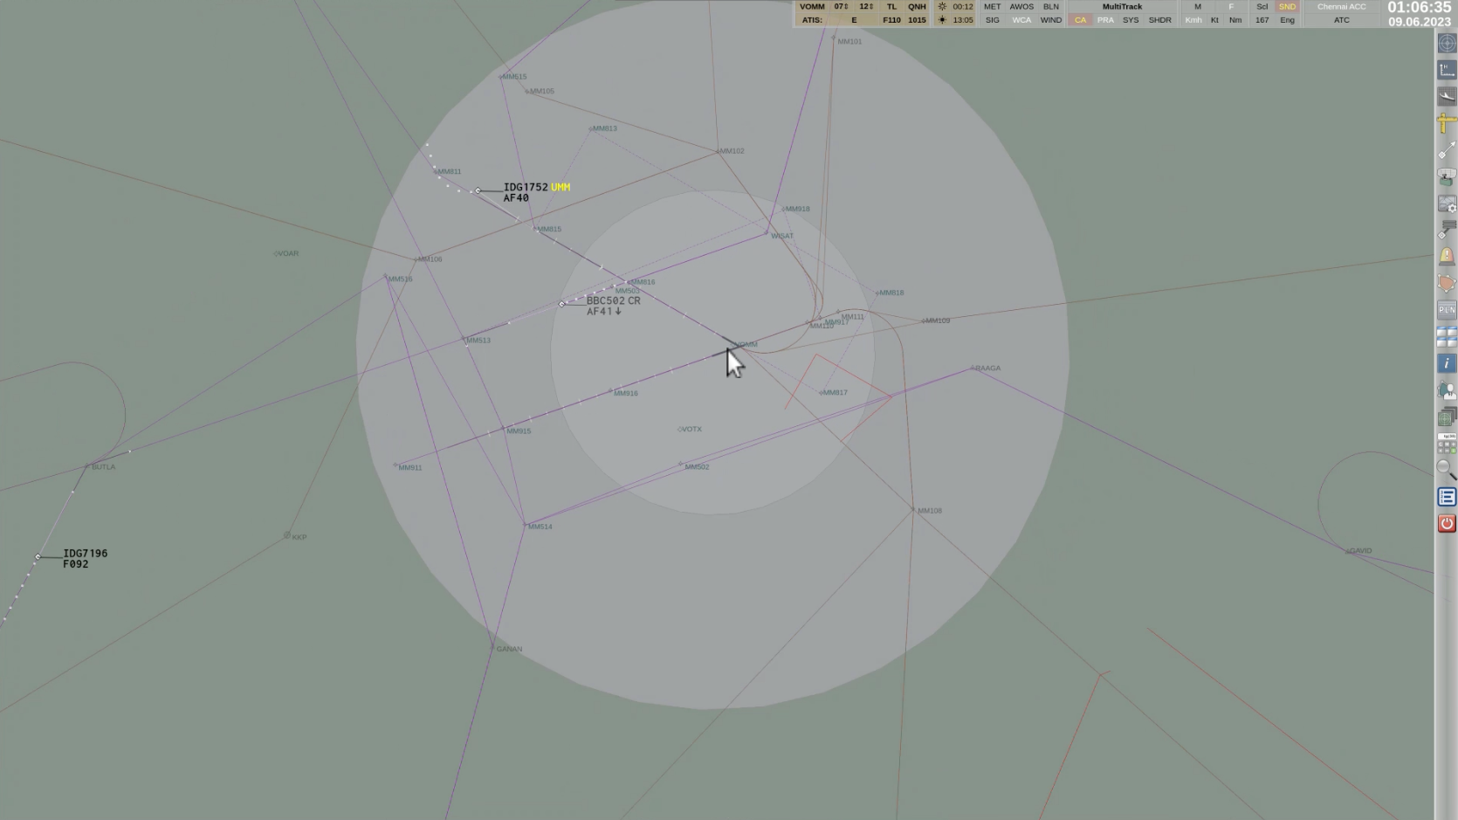The height and width of the screenshot is (820, 1458).
Task: Open the aircraft icon panel
Action: [1447, 97]
